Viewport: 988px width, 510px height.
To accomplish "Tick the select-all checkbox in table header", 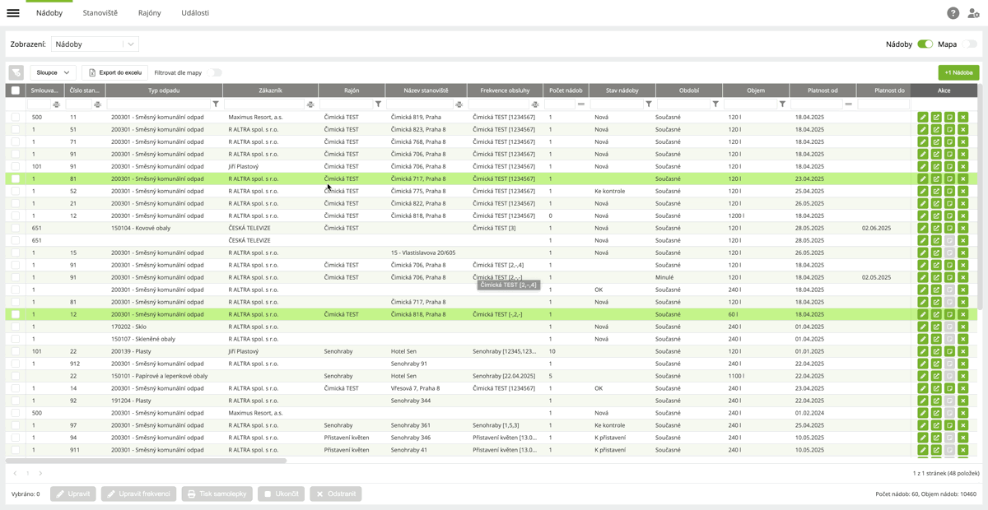I will coord(15,90).
